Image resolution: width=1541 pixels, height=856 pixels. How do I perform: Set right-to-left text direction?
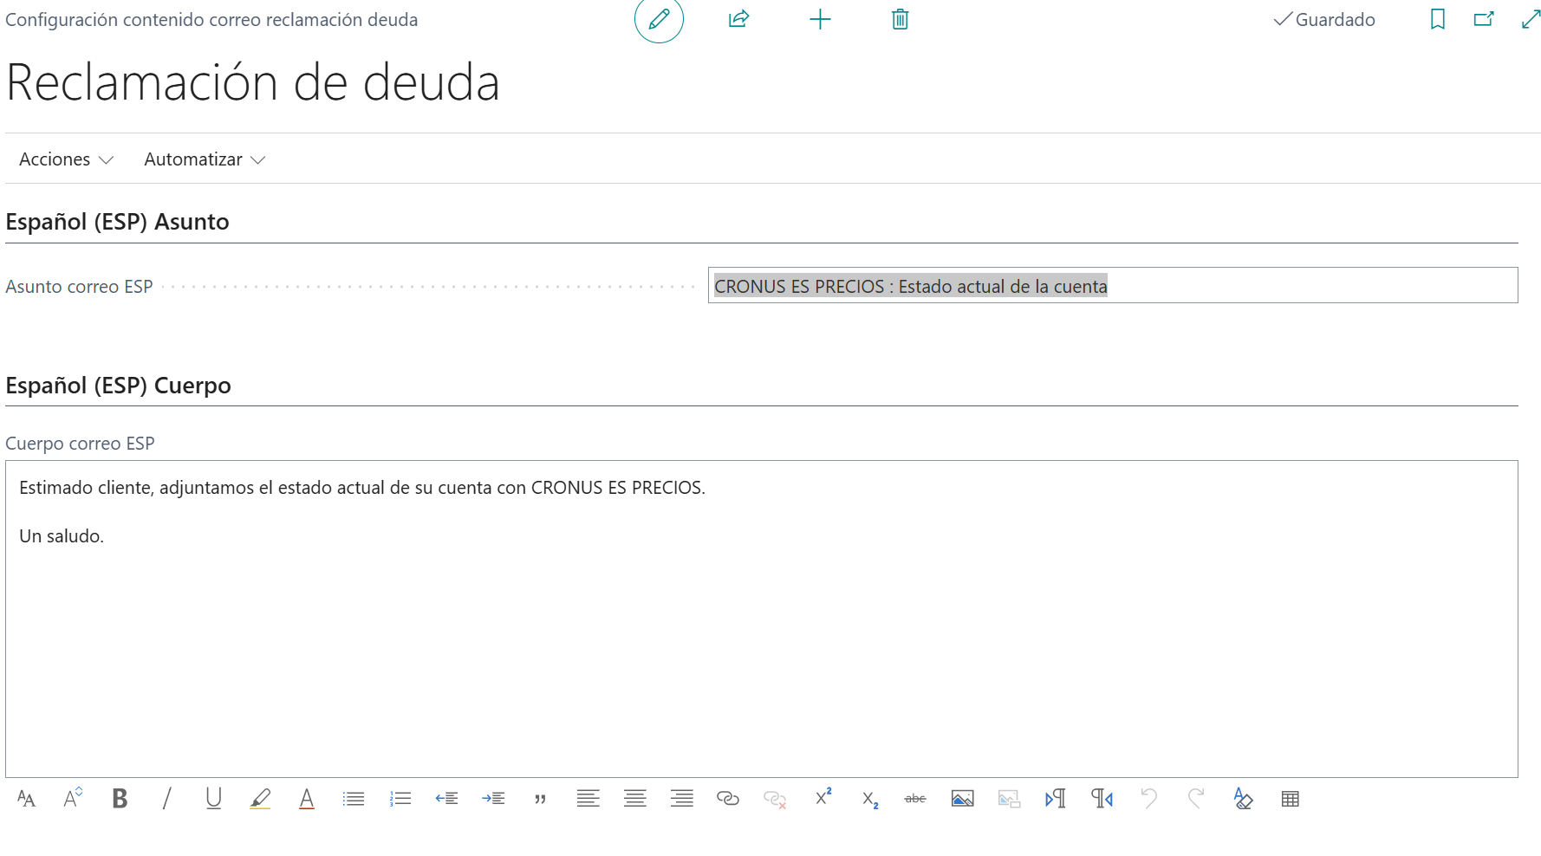pyautogui.click(x=1102, y=799)
